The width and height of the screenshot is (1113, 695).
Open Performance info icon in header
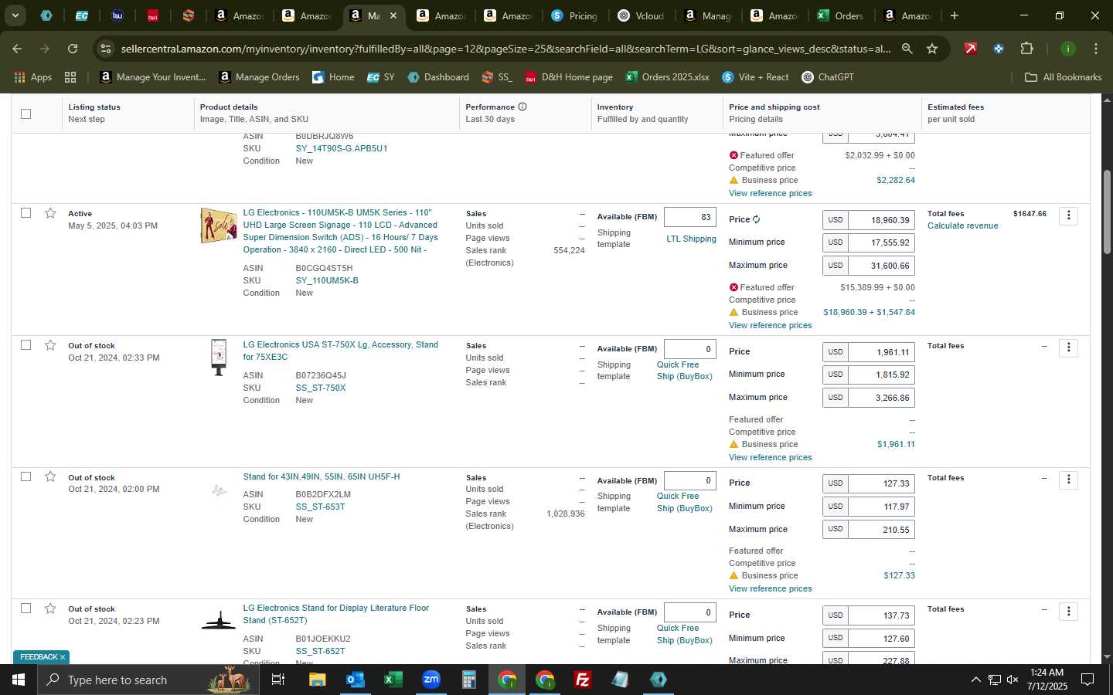[x=522, y=107]
